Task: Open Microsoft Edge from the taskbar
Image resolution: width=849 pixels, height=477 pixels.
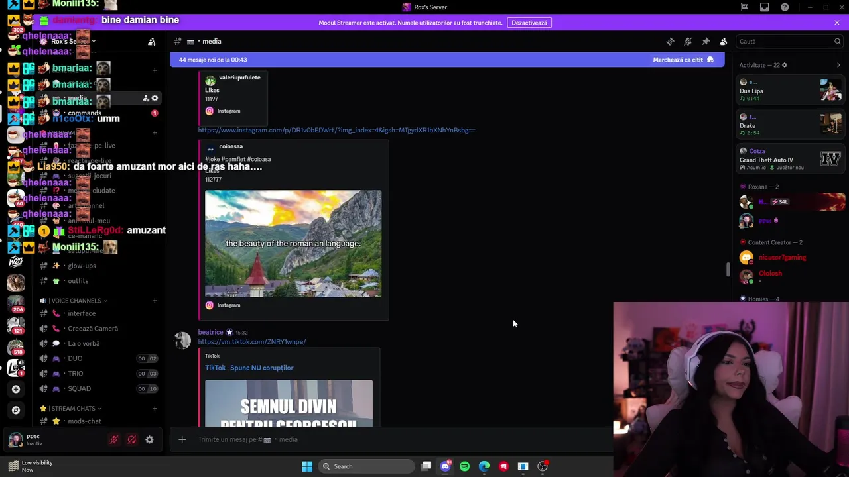Action: (x=484, y=466)
